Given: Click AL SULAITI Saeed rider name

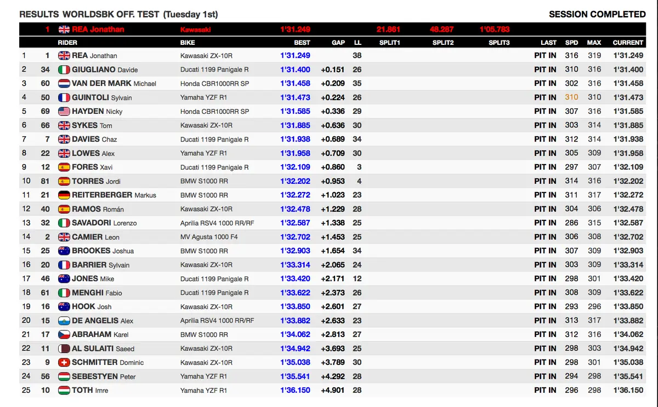Looking at the screenshot, I should click(104, 348).
